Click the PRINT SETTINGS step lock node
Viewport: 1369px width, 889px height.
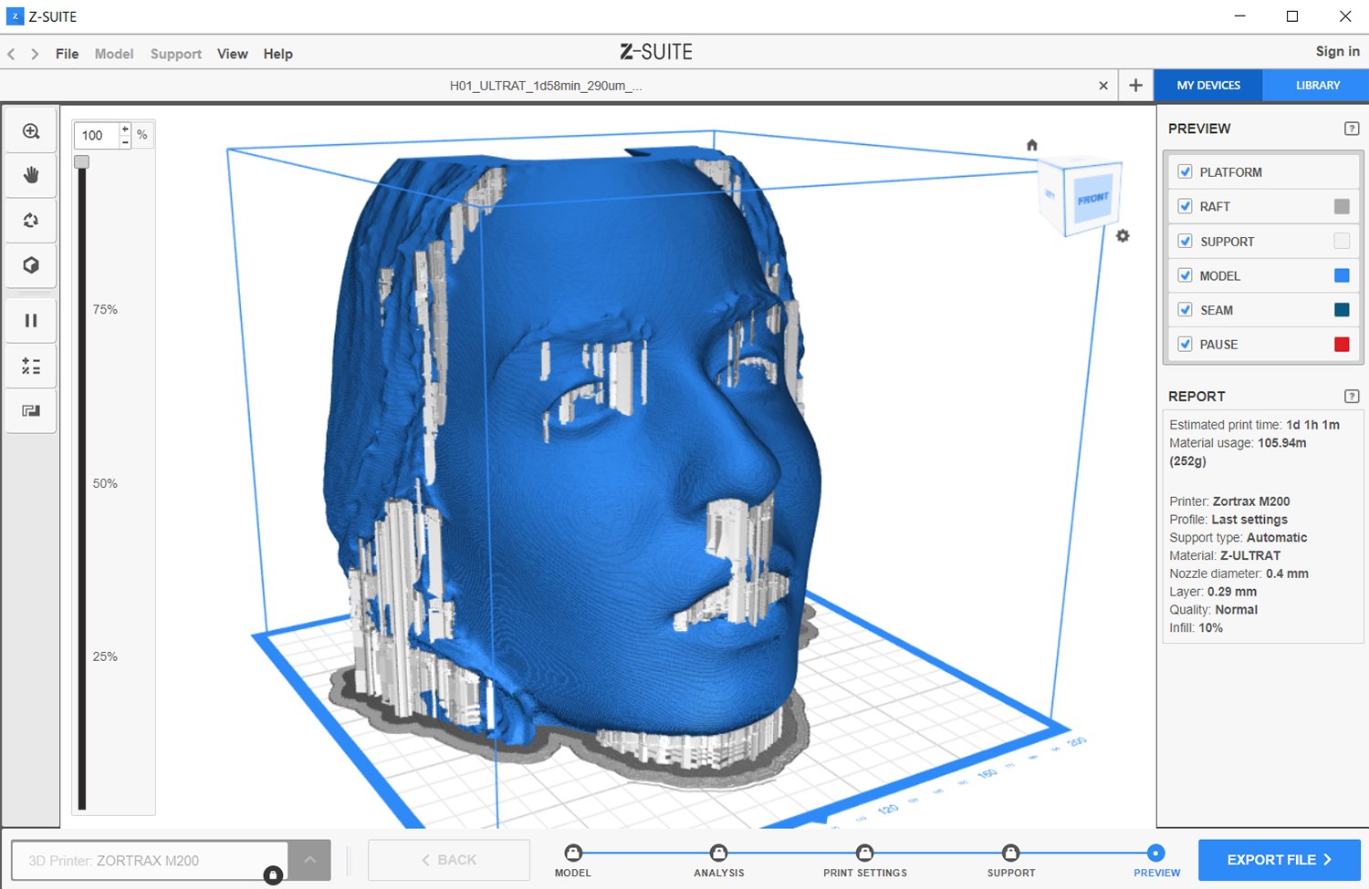click(x=865, y=853)
